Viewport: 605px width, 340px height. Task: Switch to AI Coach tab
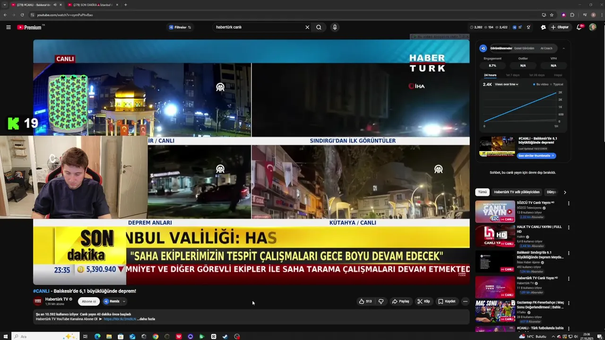pyautogui.click(x=546, y=48)
